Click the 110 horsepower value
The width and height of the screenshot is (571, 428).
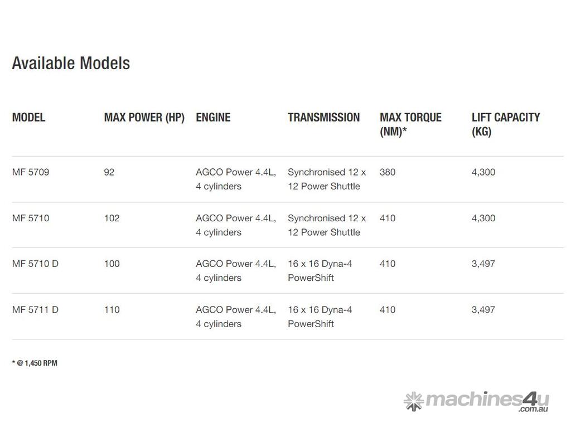112,309
